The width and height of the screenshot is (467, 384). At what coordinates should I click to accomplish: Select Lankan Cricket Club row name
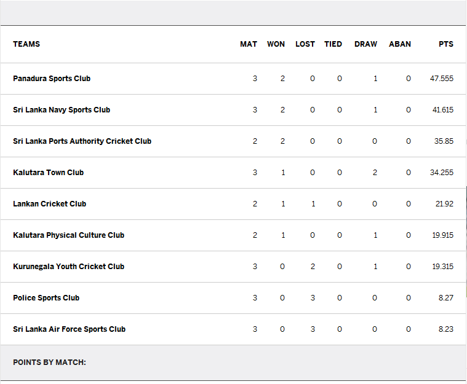pos(50,204)
